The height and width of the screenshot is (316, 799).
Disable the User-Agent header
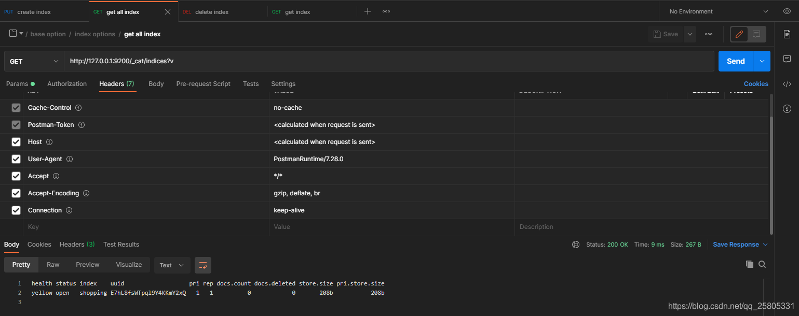tap(16, 159)
